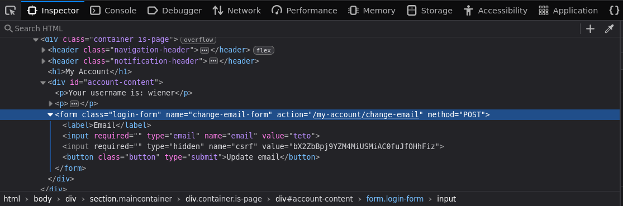Click html in the breadcrumb bar
The image size is (623, 206).
[x=12, y=199]
